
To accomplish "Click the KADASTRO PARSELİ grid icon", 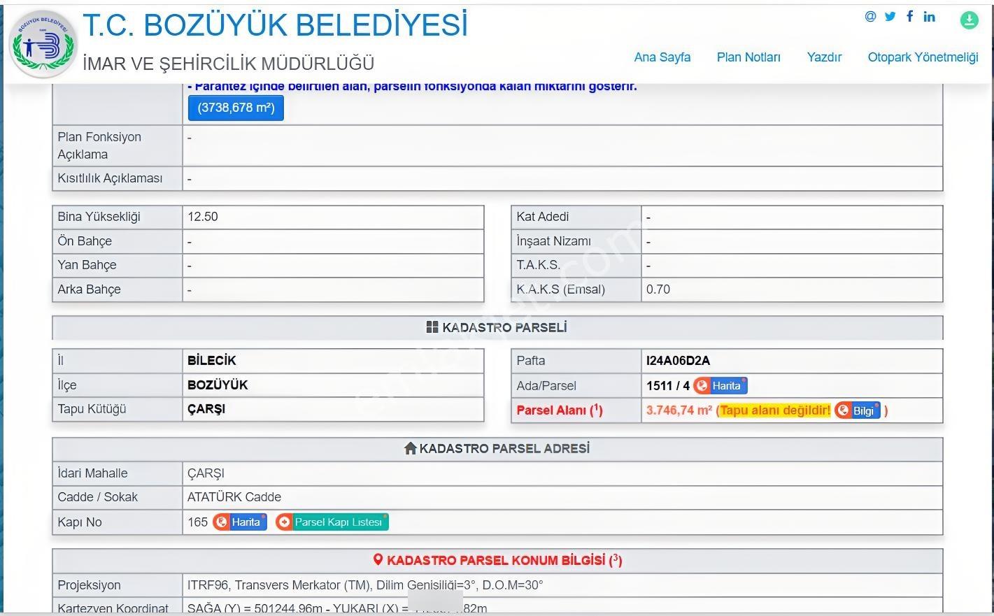I will pos(432,327).
